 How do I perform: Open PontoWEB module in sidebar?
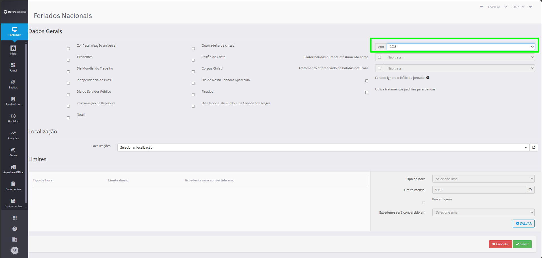14,32
